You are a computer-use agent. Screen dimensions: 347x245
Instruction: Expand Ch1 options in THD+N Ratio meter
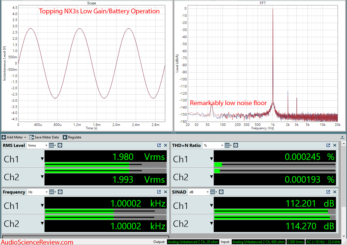click(x=212, y=159)
